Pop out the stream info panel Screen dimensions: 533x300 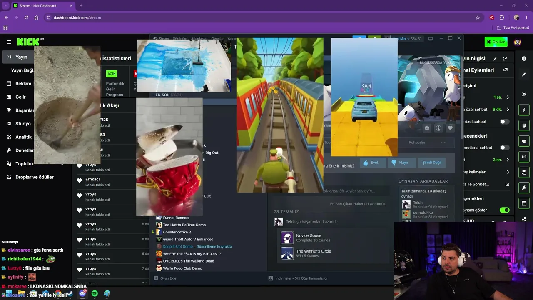click(506, 59)
